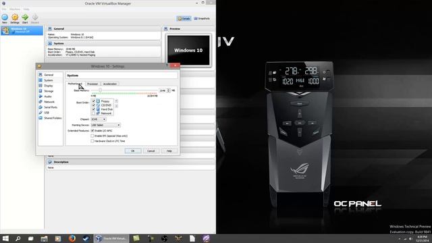Click the green Start arrow icon
The height and width of the screenshot is (243, 432).
pos(25,18)
